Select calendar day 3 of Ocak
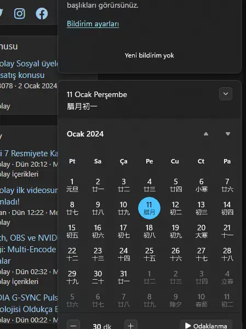 point(123,185)
